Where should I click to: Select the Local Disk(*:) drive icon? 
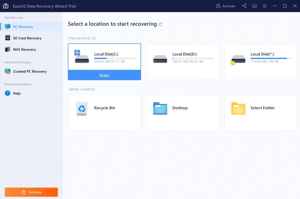point(238,60)
